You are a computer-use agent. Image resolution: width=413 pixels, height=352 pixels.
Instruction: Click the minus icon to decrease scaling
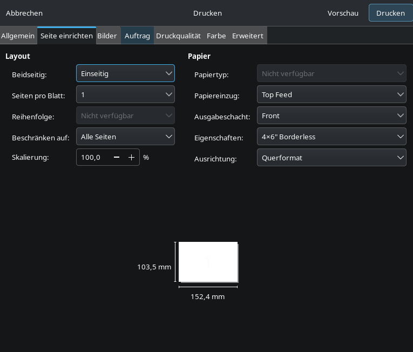click(x=117, y=158)
